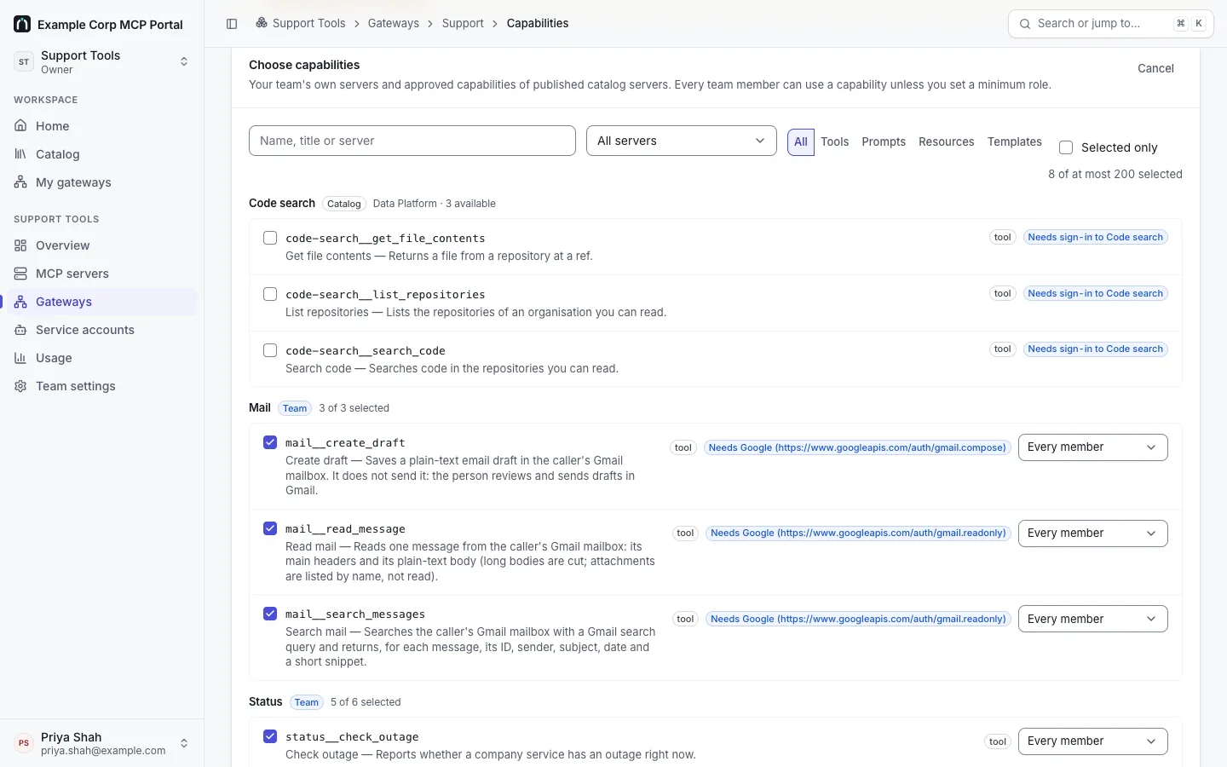Click the search magnifier icon
Image resolution: width=1227 pixels, height=767 pixels.
click(1025, 24)
